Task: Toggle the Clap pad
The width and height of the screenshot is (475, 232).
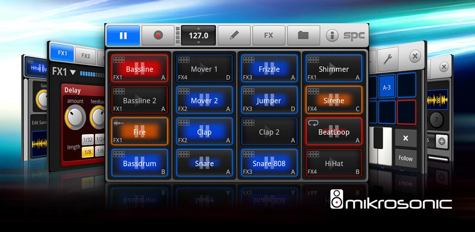Action: click(x=204, y=131)
